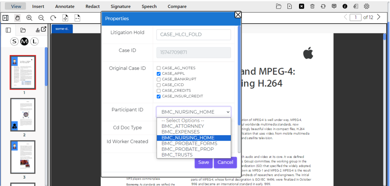This screenshot has width=390, height=186.
Task: Rotate the page clockwise
Action: 53,18
